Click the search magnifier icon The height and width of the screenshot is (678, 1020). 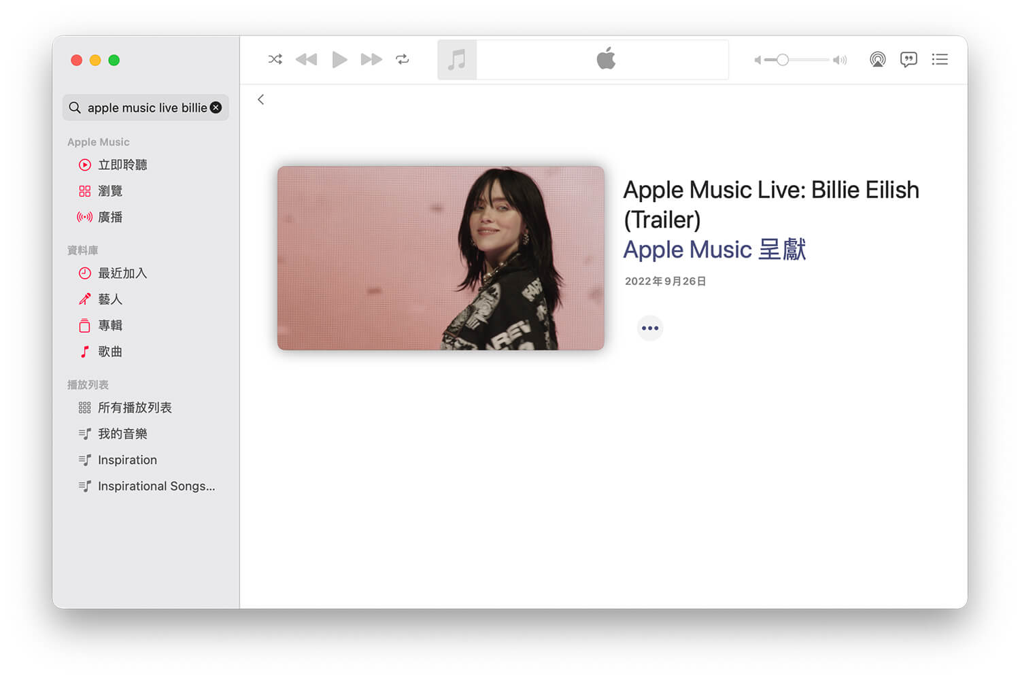click(x=75, y=107)
